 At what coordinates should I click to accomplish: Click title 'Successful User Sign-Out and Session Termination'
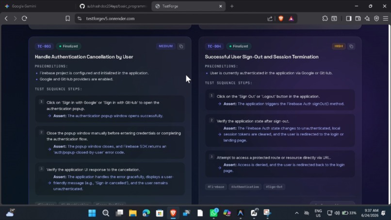point(261,57)
